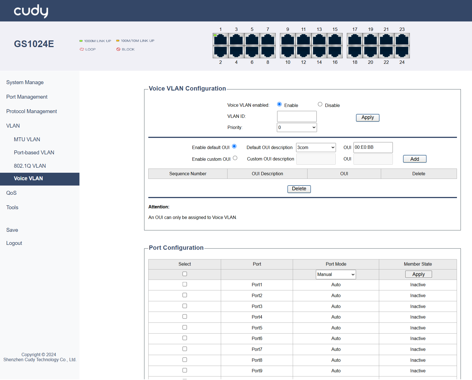Viewport: 472px width, 380px height.
Task: Click port 24 icon in port panel
Action: 402,52
